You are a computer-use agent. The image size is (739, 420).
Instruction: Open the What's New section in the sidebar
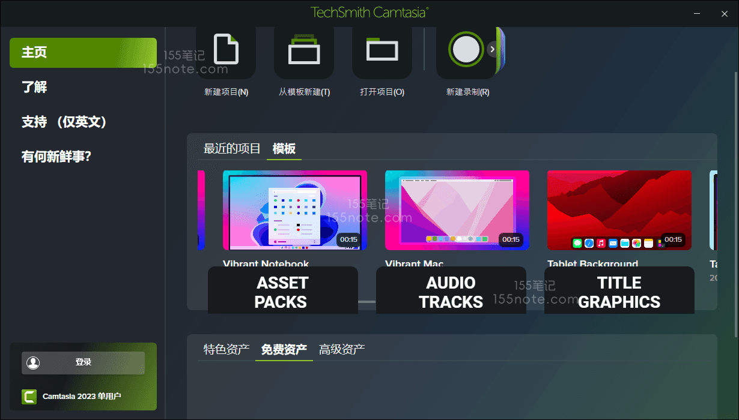pos(56,157)
